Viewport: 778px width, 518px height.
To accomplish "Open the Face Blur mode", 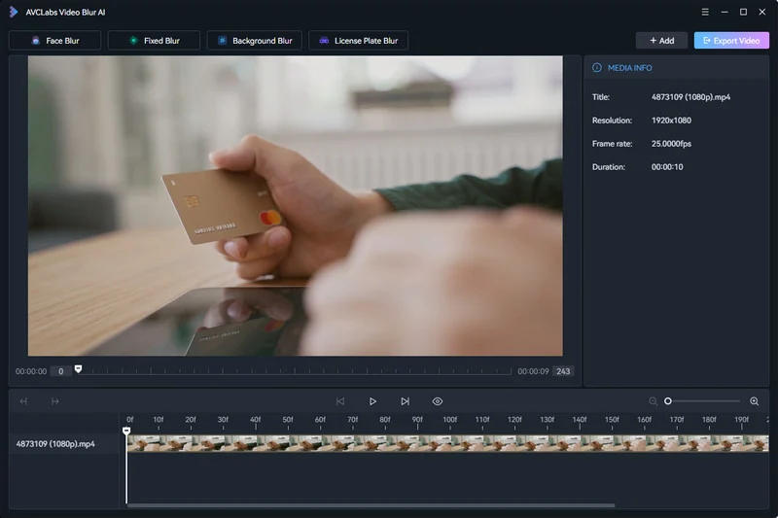I will click(54, 41).
